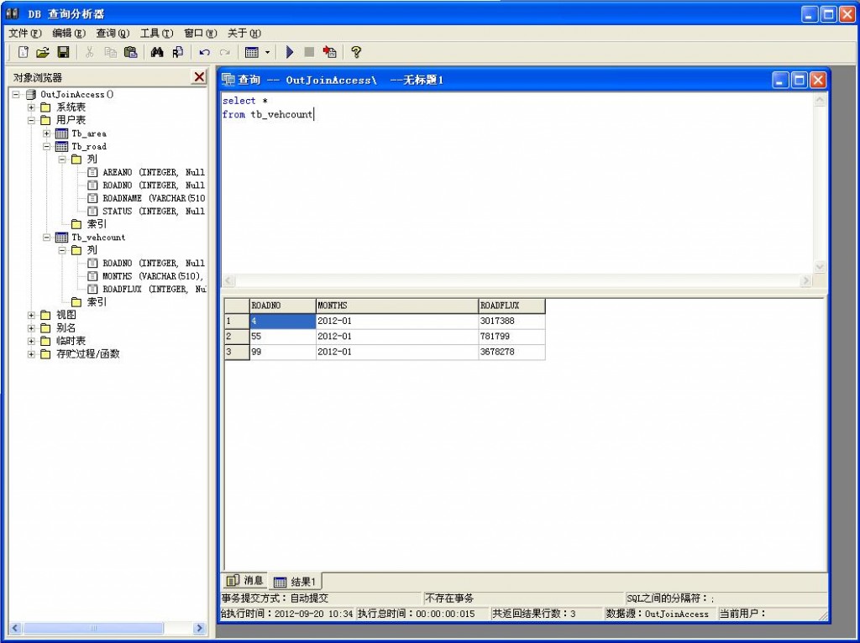Screen dimensions: 860x643
Task: Click the Help question mark icon
Action: 355,52
